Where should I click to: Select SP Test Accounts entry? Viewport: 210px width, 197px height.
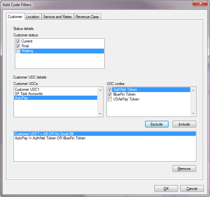click(x=56, y=94)
